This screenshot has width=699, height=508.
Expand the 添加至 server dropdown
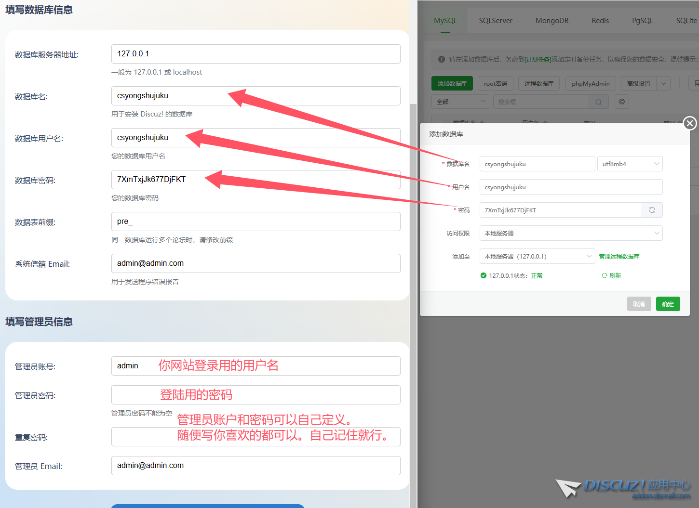[537, 256]
